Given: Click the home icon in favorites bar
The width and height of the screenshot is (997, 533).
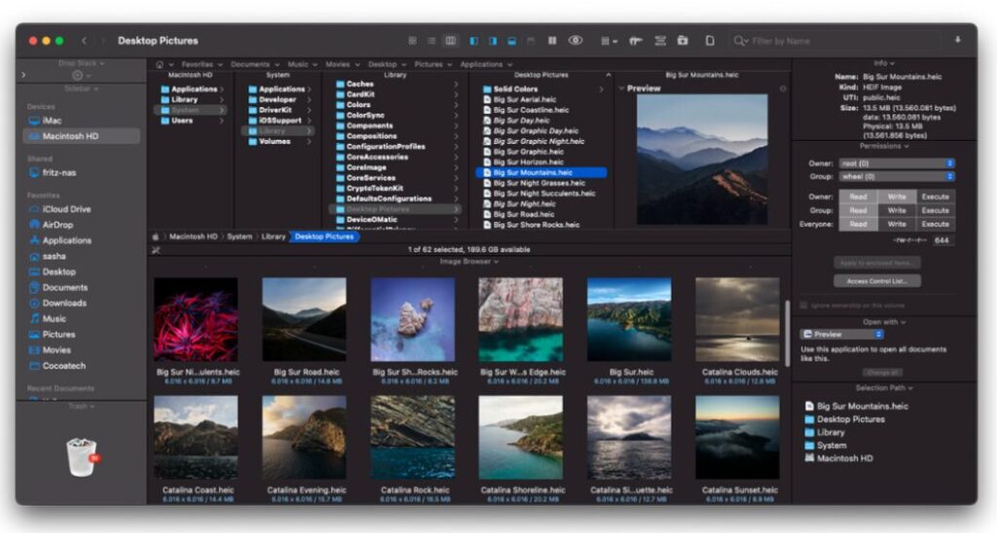Looking at the screenshot, I should (x=160, y=64).
